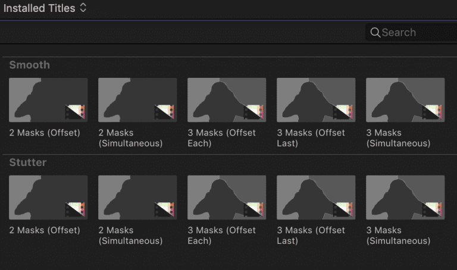Select Stutter 2 Masks (Simultaneous) thumbnail
The image size is (457, 270).
137,197
